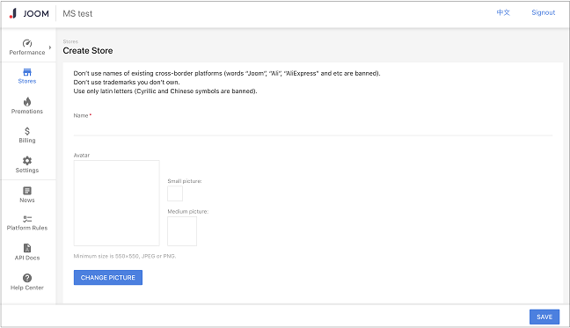Save the new store with the Save button
Screen dimensions: 570x328
(544, 317)
